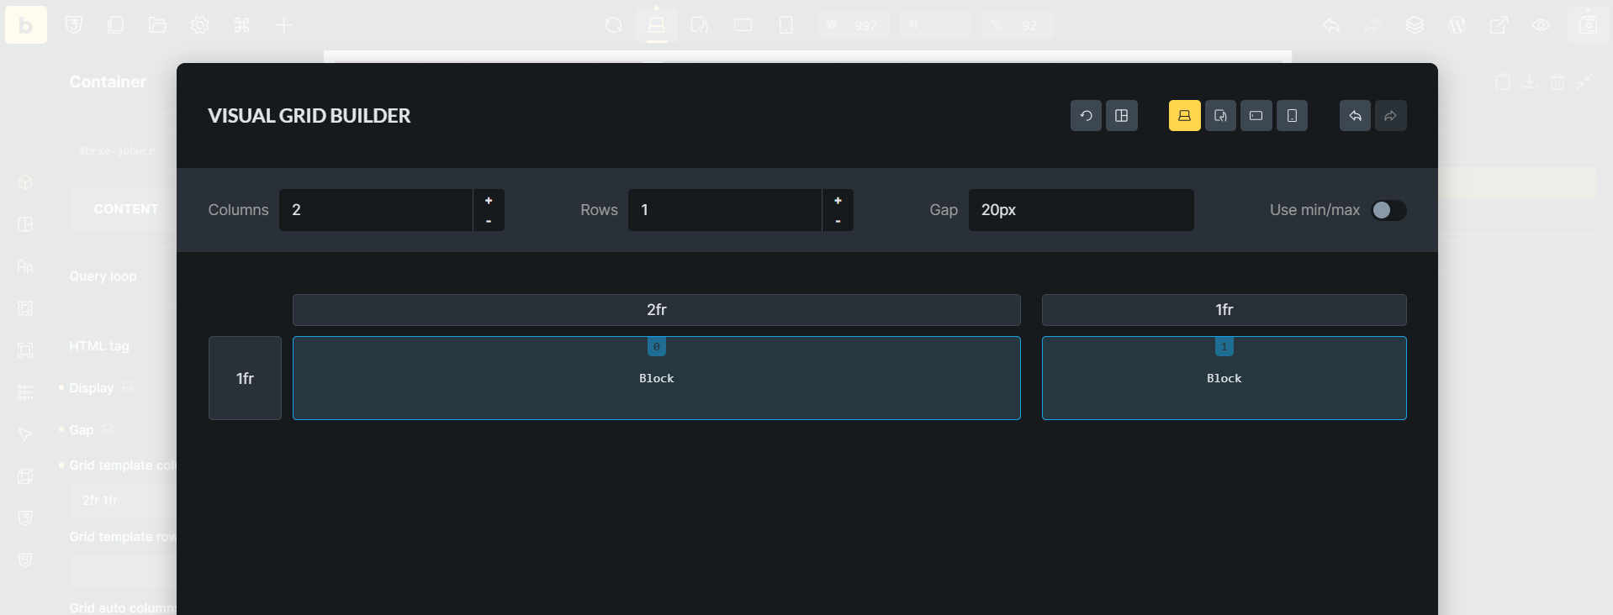Select mobile landscape breakpoint in grid builder
The image size is (1613, 615).
[x=1256, y=116]
